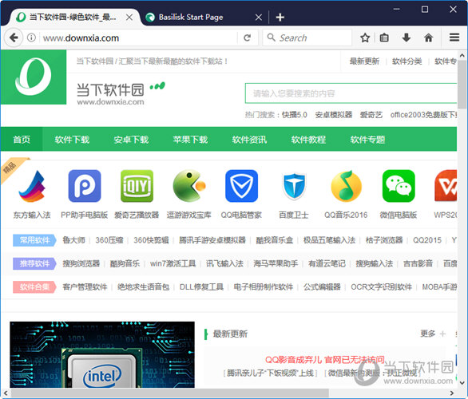The width and height of the screenshot is (468, 399).
Task: Close the 当下软件园 tab
Action: pos(129,18)
